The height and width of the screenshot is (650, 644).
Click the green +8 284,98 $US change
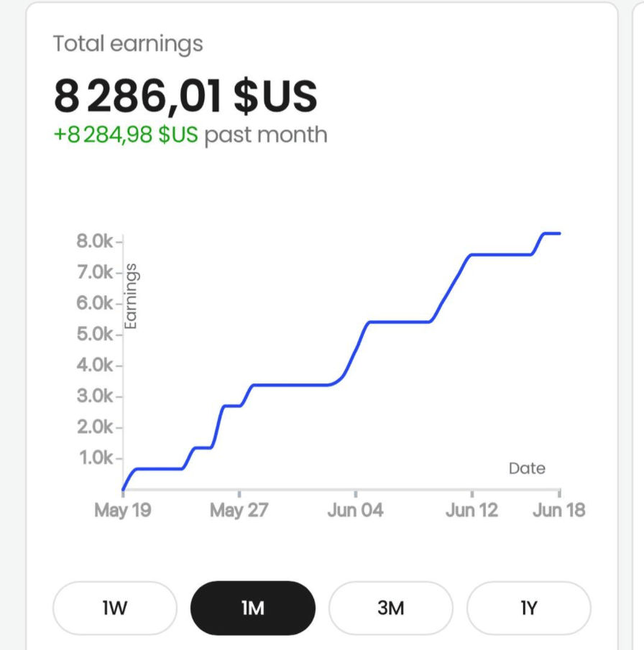click(126, 135)
